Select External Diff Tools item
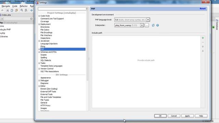219x123 pixels. 48,92
